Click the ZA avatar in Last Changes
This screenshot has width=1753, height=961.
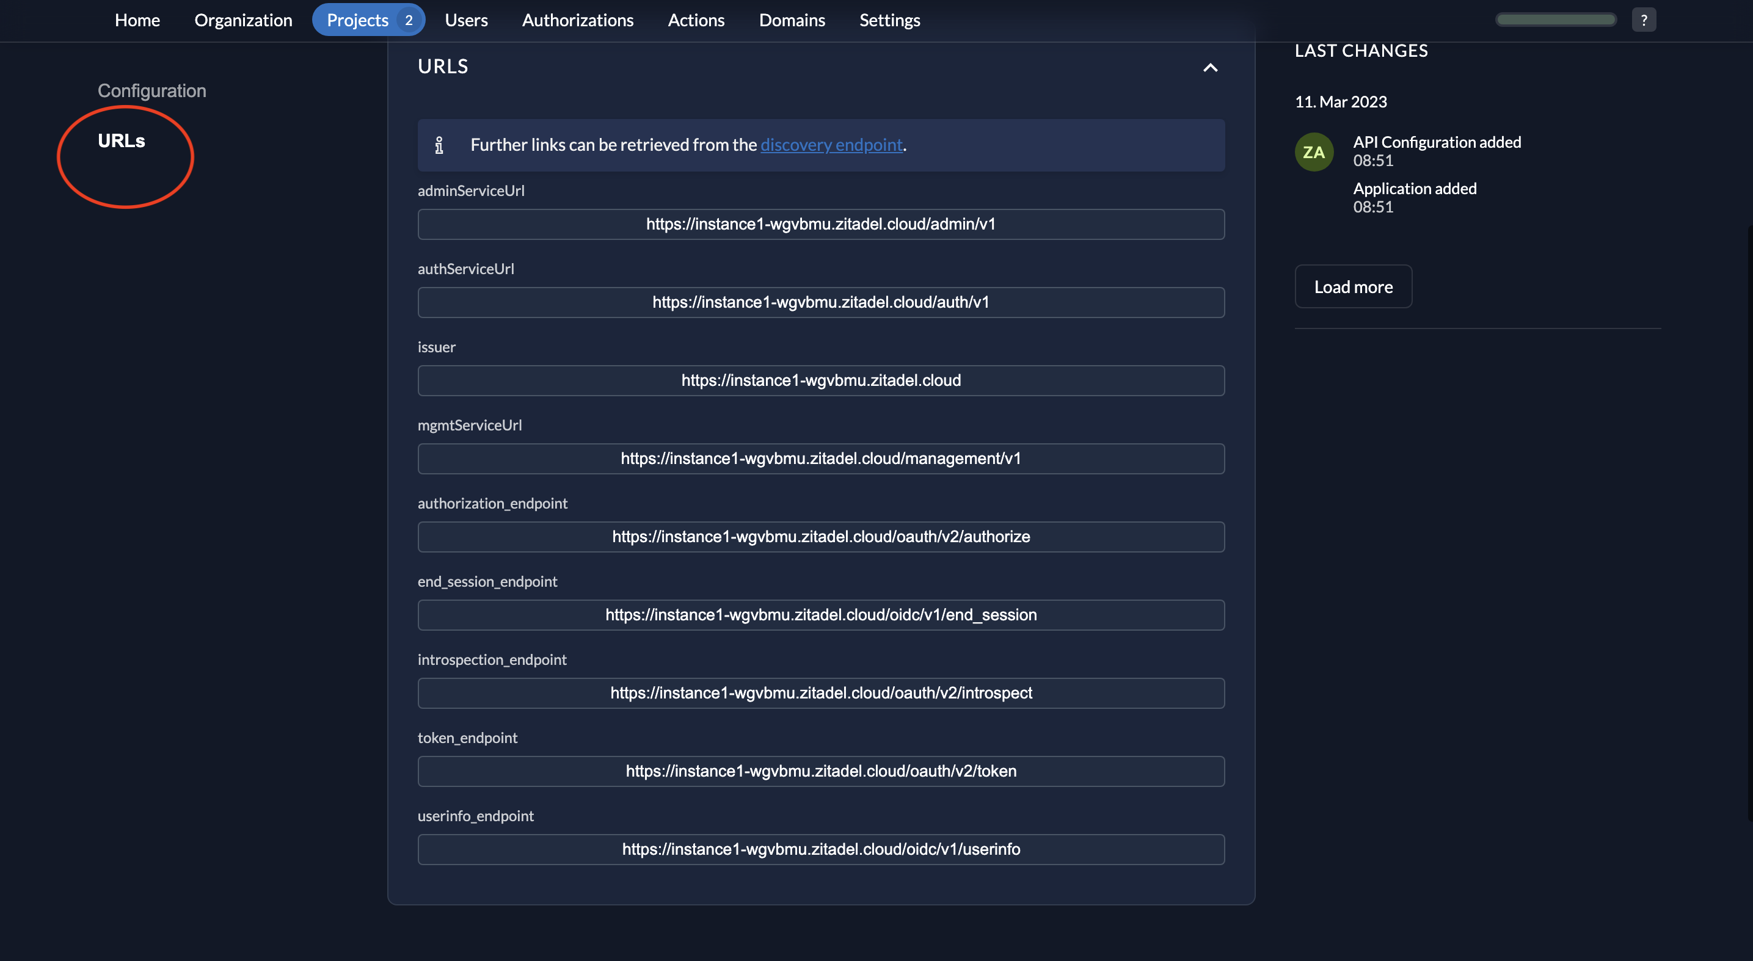click(x=1314, y=151)
